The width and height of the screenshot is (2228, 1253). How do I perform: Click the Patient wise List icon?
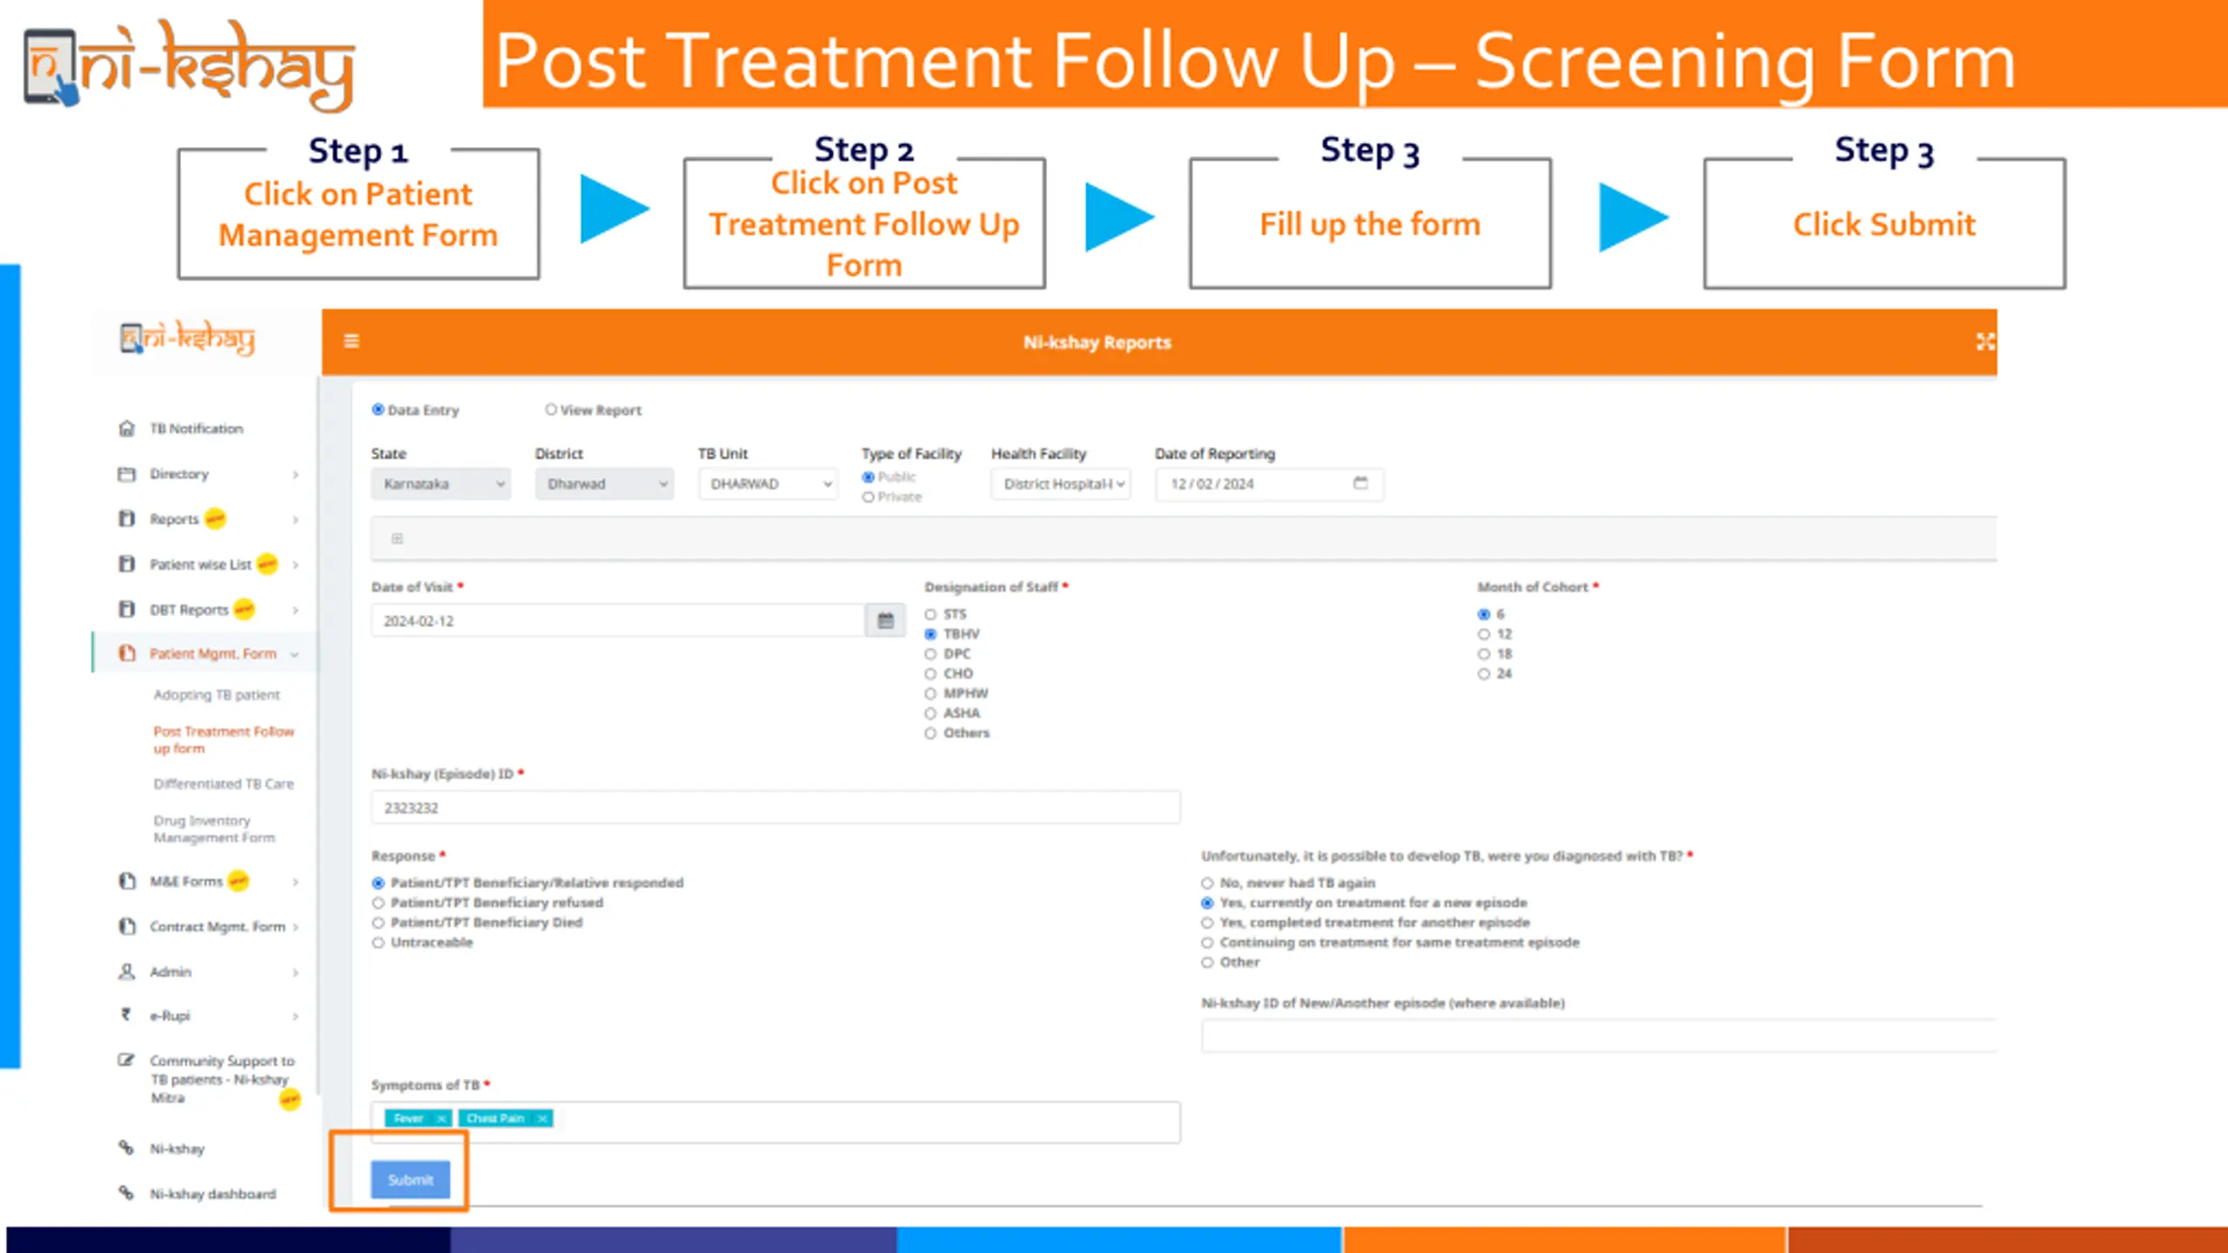click(x=127, y=564)
